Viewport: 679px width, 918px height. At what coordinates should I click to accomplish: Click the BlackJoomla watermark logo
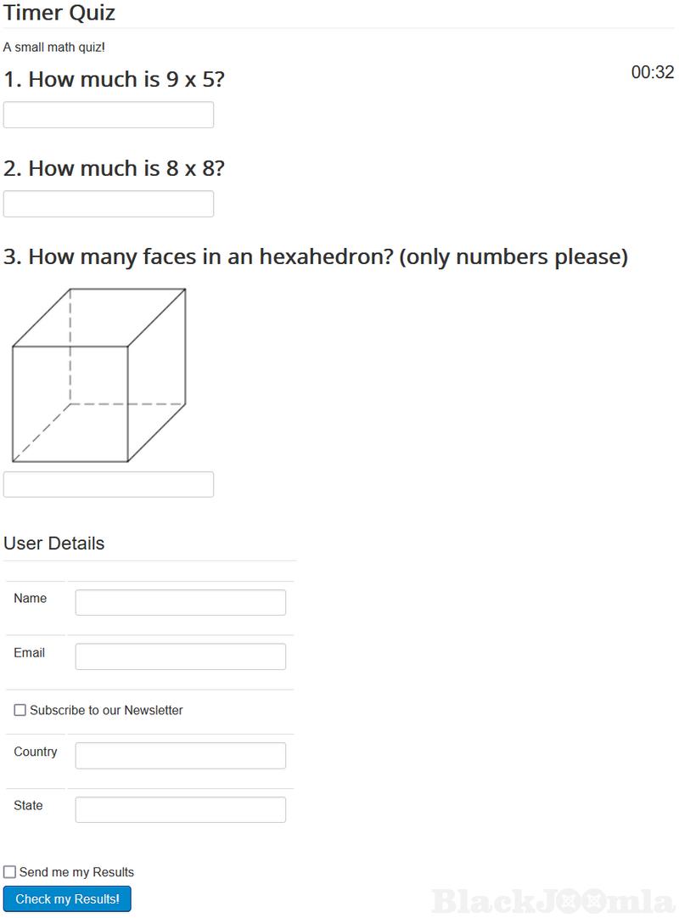[552, 900]
